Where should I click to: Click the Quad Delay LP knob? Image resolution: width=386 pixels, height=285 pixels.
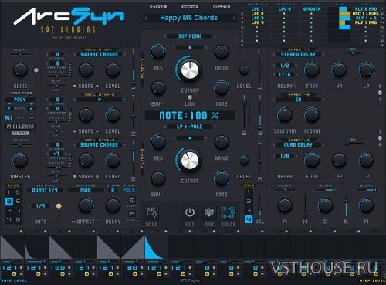click(x=366, y=161)
